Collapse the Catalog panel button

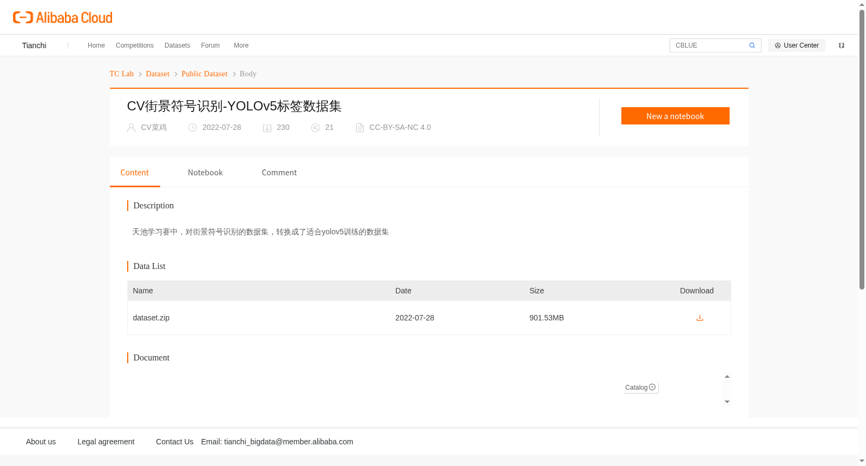point(641,388)
